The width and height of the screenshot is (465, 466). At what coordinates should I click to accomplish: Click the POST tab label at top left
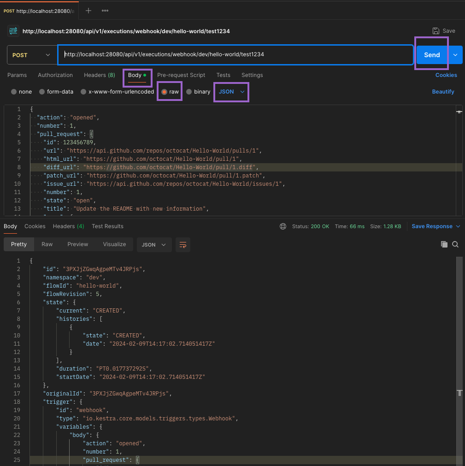(9, 10)
